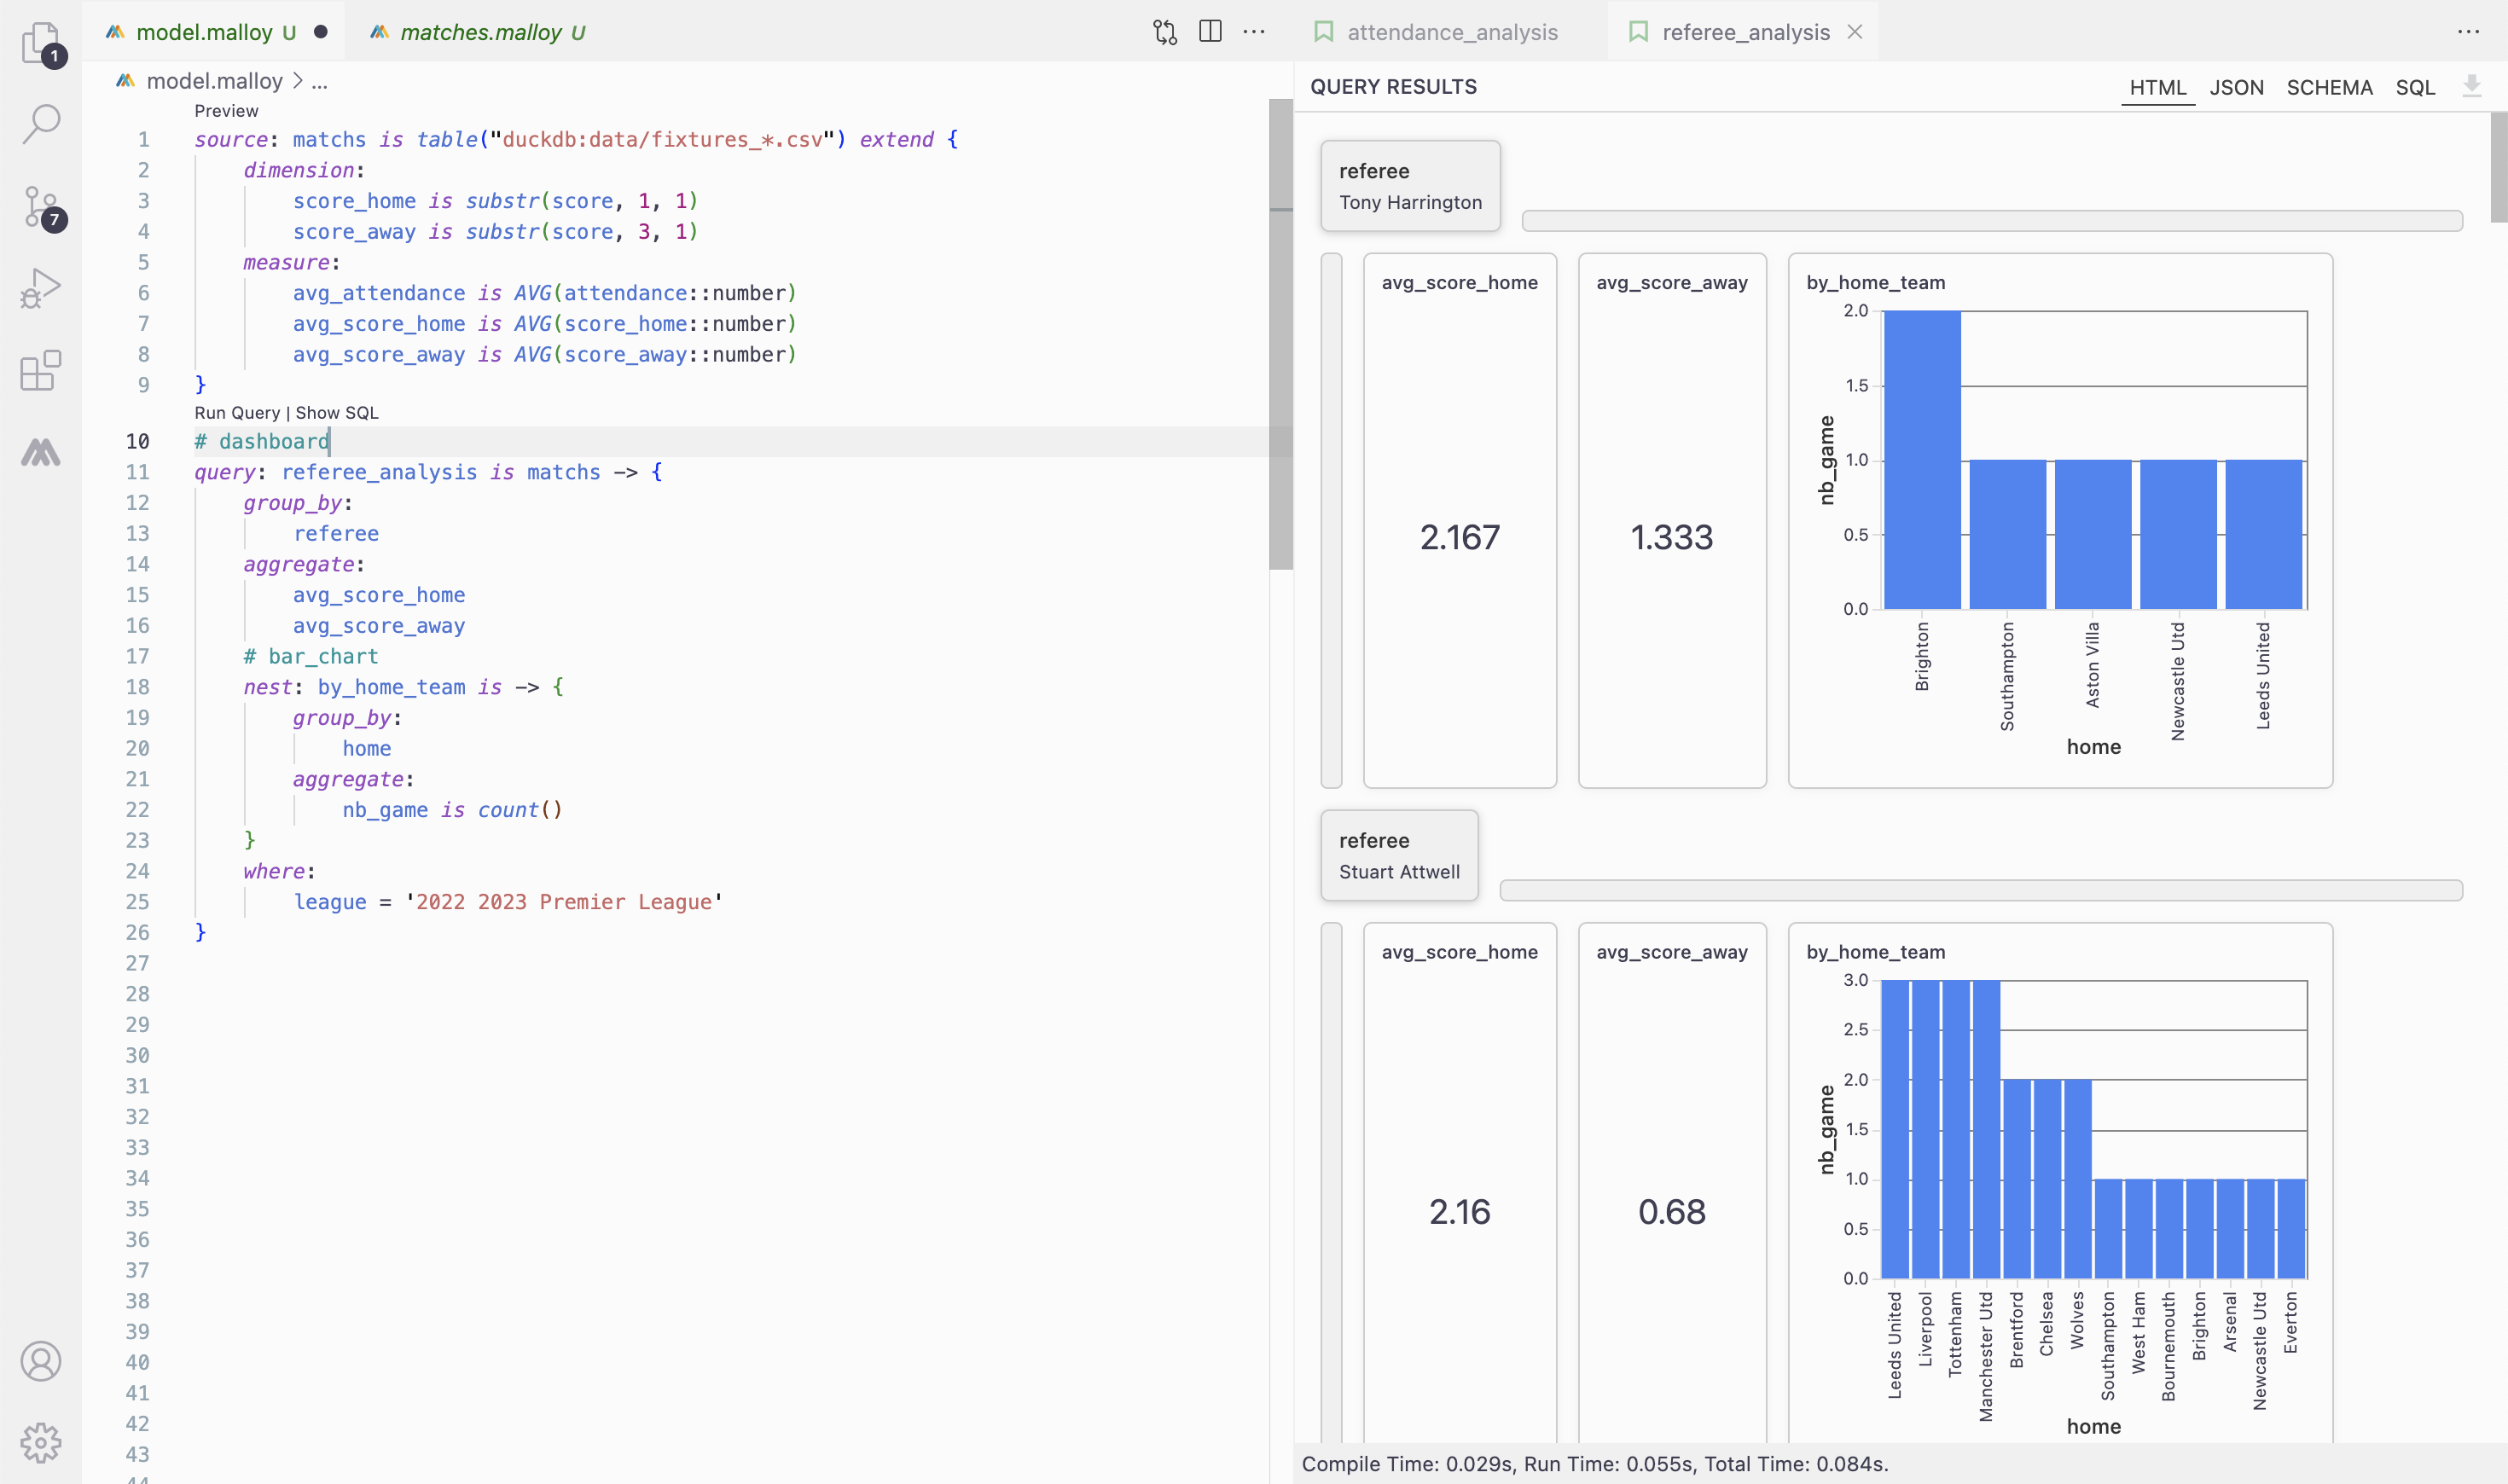Open the Explorer files icon in activity bar
2508x1484 pixels.
(x=41, y=42)
